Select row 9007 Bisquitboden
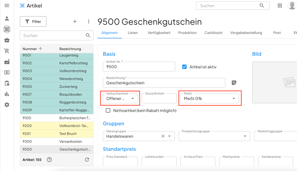The width and height of the screenshot is (297, 171). click(x=57, y=94)
